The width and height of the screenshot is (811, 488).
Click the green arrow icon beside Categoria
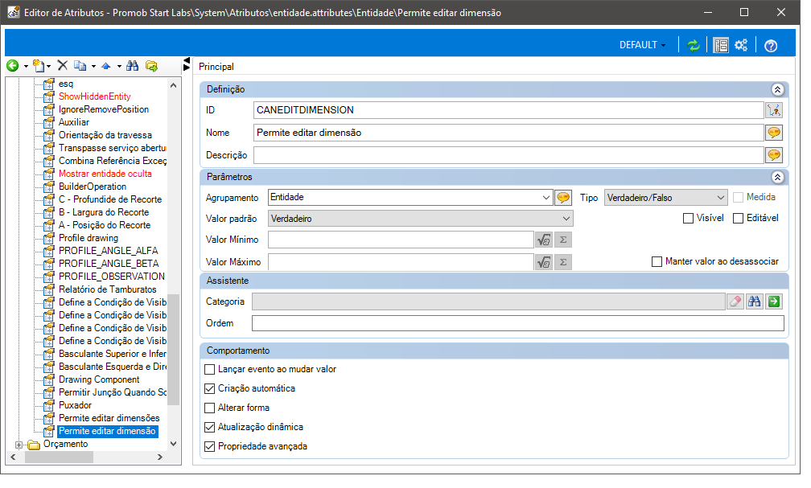coord(774,301)
